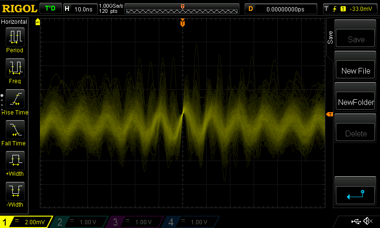Click the orange trigger position marker at top
This screenshot has height=228, width=380.
point(182,23)
